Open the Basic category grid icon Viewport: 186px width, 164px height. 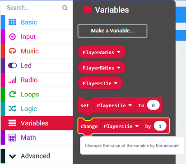tap(12, 22)
